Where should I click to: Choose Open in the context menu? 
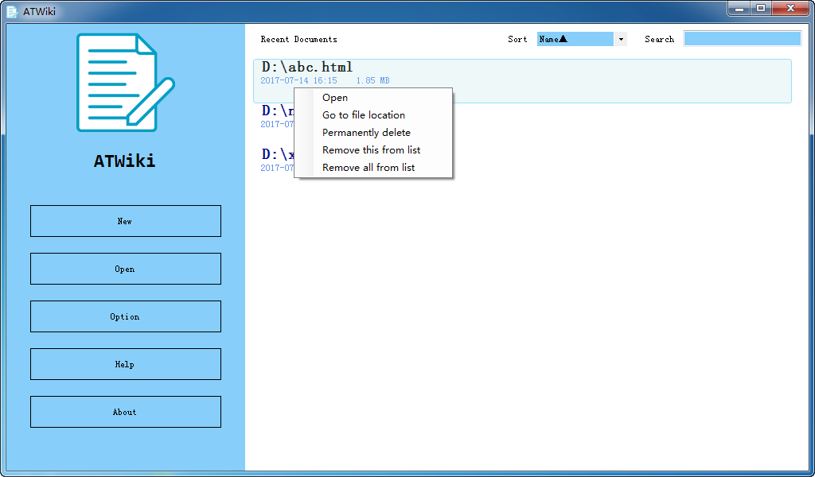pyautogui.click(x=373, y=98)
